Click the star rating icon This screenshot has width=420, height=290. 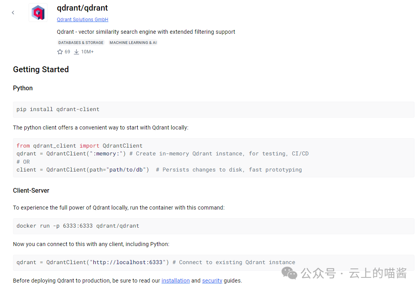60,52
